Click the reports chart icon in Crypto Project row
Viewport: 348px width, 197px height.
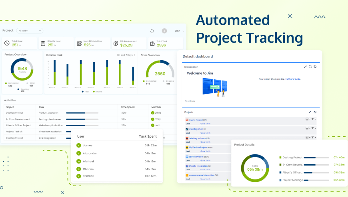point(307,119)
